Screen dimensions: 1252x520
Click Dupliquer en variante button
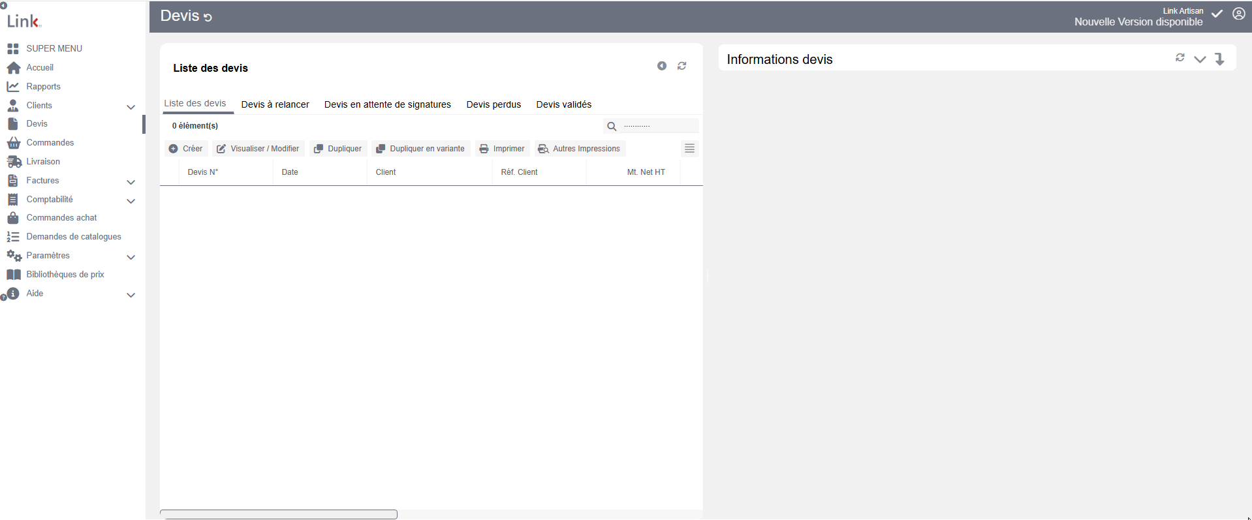tap(420, 149)
